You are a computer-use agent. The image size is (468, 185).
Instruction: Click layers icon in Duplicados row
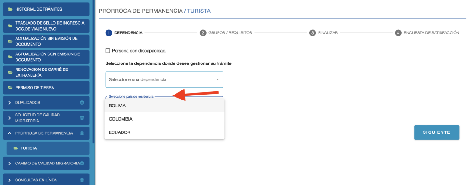82,103
